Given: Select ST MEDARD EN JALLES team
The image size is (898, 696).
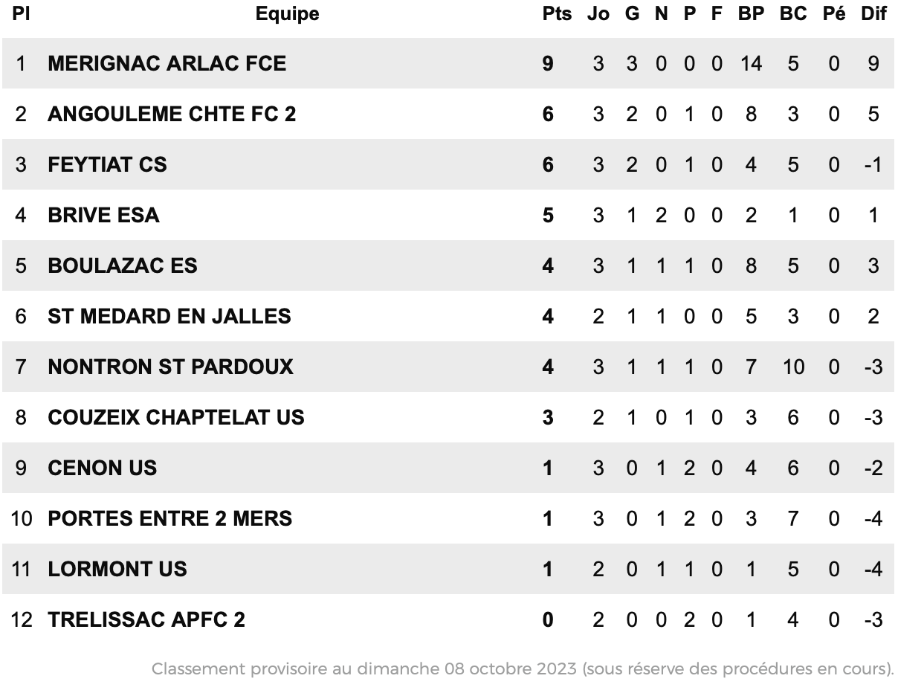Looking at the screenshot, I should pos(169,316).
